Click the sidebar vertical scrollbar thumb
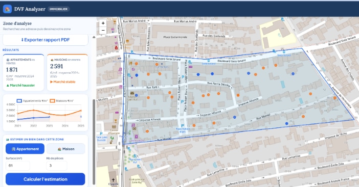Image resolution: width=359 pixels, height=187 pixels. (x=94, y=142)
